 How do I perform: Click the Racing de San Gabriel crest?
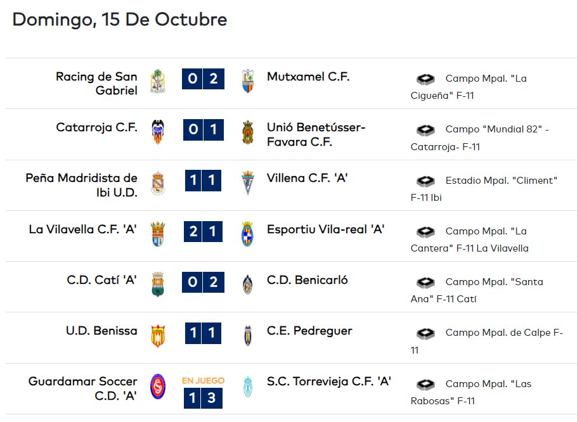[158, 81]
